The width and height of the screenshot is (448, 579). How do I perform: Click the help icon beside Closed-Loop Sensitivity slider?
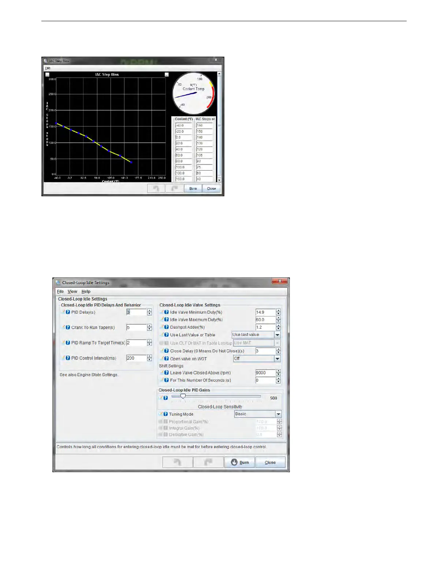pyautogui.click(x=165, y=398)
